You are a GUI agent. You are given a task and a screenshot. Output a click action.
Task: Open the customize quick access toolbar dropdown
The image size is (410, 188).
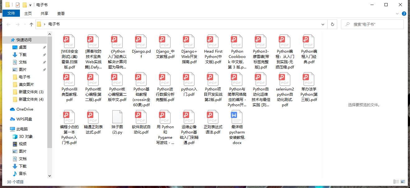click(30, 5)
